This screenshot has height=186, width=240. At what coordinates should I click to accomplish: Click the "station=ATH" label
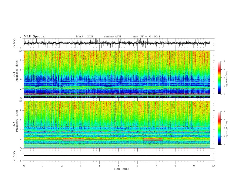pos(112,36)
